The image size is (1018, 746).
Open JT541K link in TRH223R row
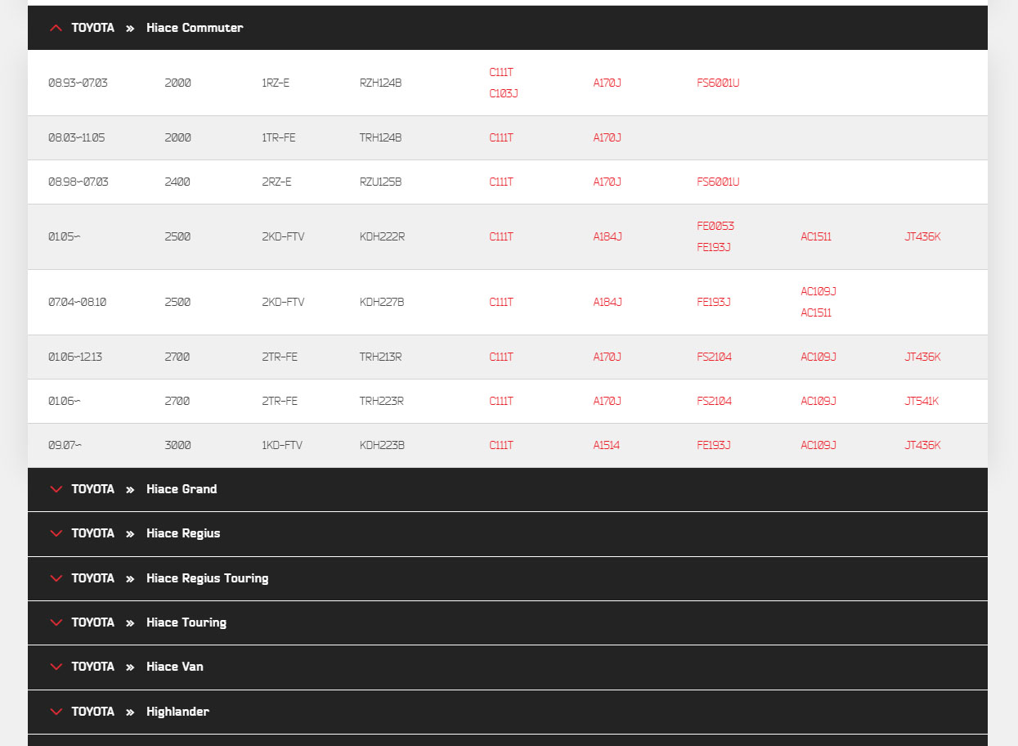tap(922, 401)
